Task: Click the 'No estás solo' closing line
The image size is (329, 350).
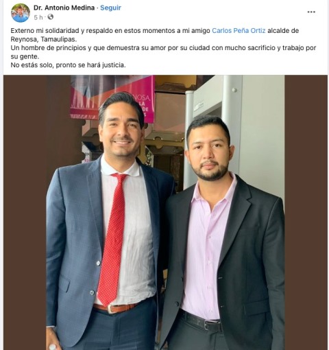Action: pyautogui.click(x=68, y=65)
